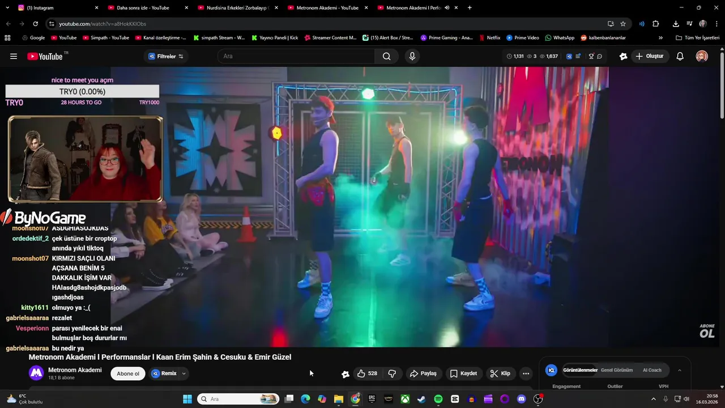Open Chrome downloads icon

676,24
